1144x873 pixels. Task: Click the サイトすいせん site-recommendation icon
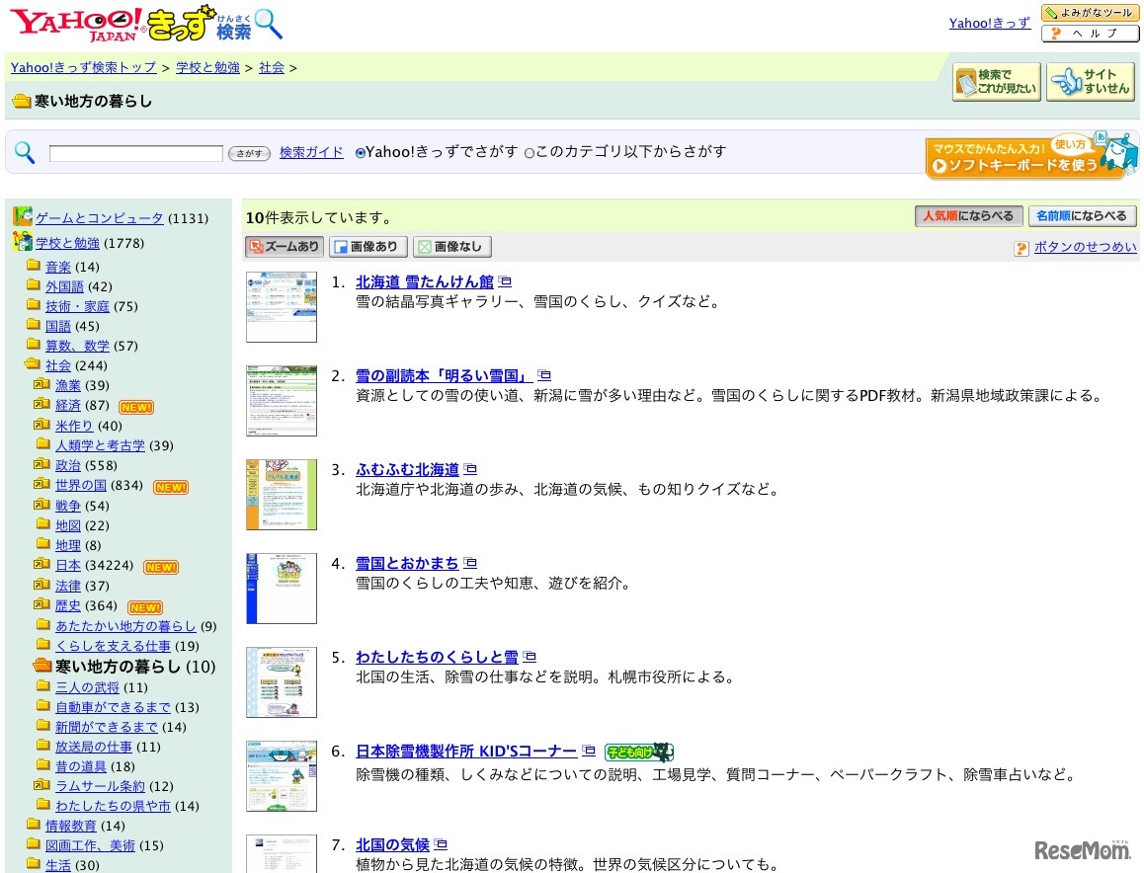[x=1091, y=81]
